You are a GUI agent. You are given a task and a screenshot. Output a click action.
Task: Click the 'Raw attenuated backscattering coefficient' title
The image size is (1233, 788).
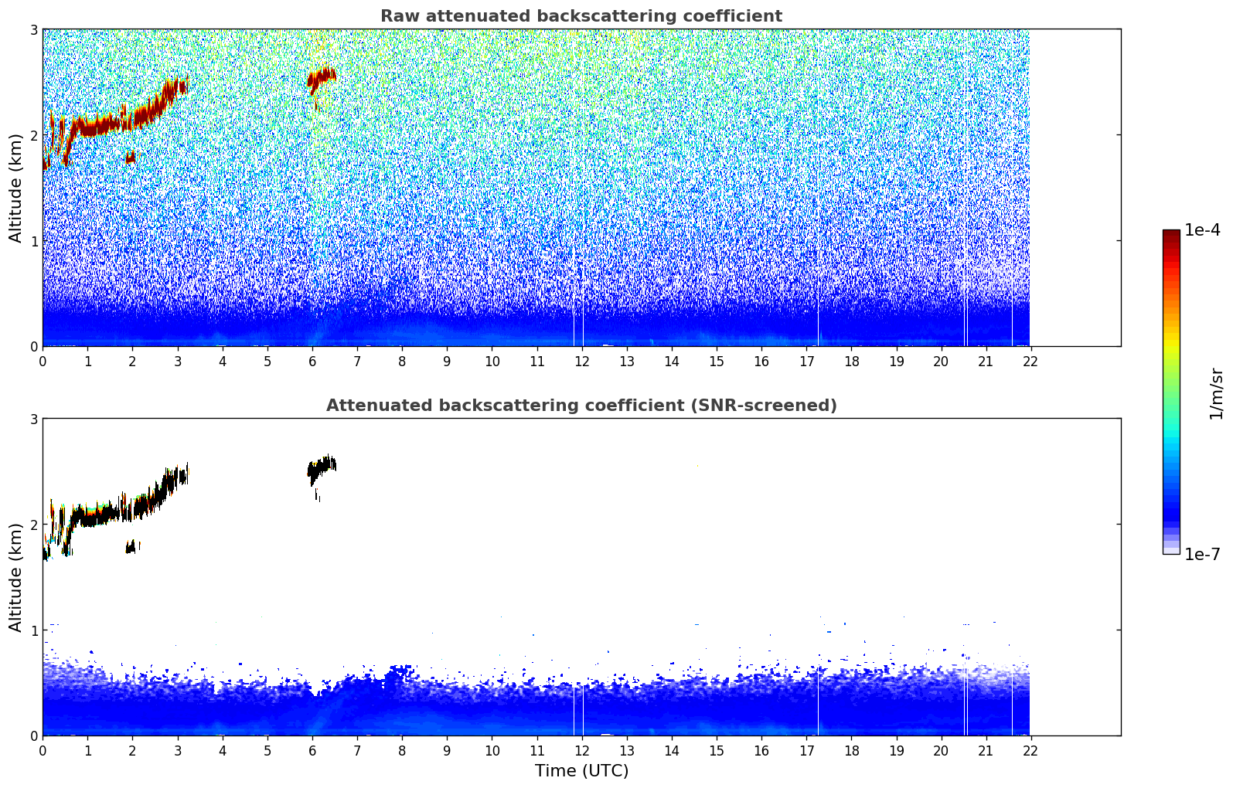[x=581, y=16]
